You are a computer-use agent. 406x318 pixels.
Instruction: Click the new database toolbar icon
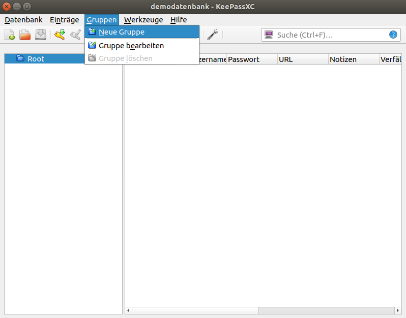[10, 35]
